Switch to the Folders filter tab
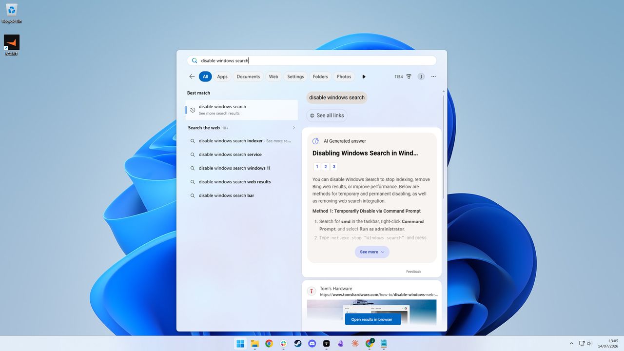The width and height of the screenshot is (624, 351). (320, 77)
